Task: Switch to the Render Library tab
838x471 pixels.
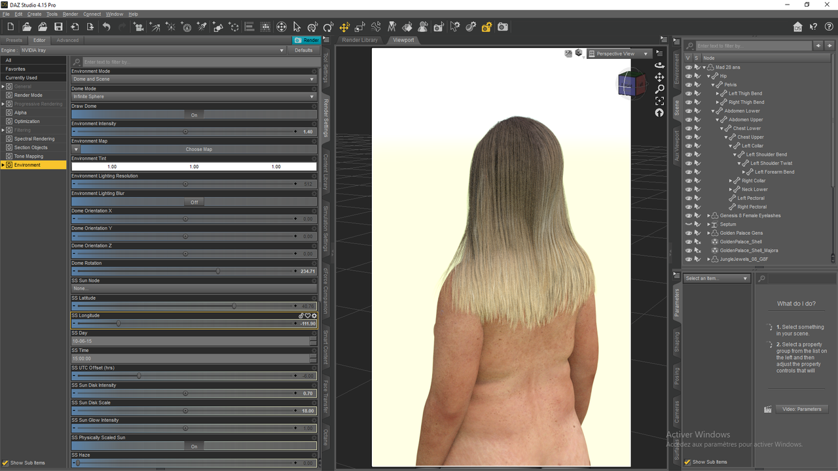Action: [359, 40]
